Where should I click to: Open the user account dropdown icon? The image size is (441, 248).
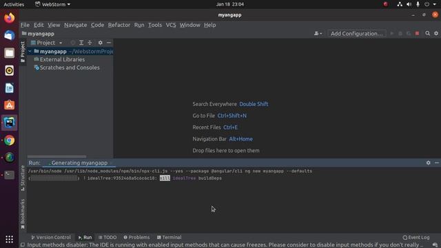[318, 34]
